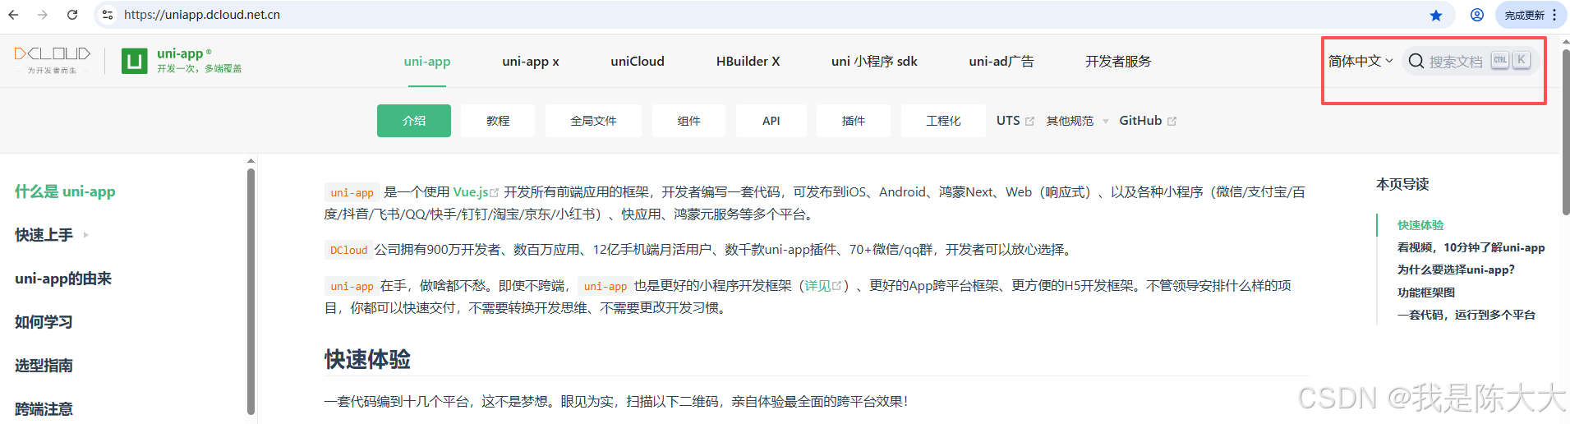
Task: Select the 介绍 tab
Action: [x=414, y=121]
